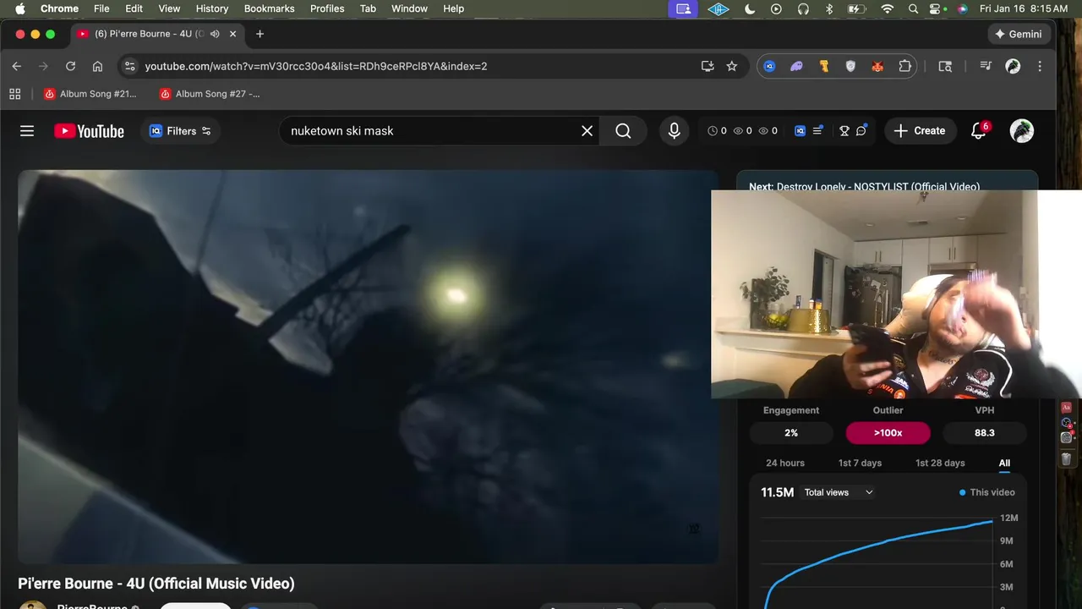Open the YouTube guide hamburger menu
Screen dimensions: 1082x609
point(27,131)
